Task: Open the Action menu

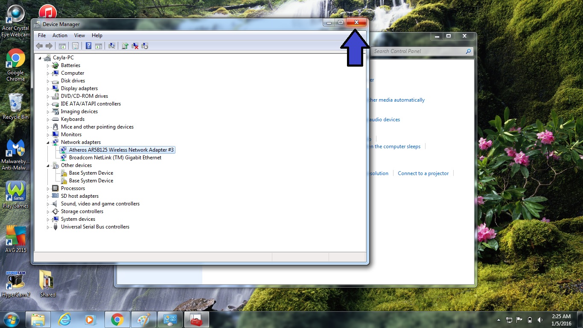Action: coord(60,35)
